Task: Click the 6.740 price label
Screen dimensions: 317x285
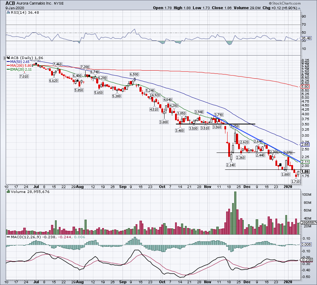Action: [x=95, y=72]
